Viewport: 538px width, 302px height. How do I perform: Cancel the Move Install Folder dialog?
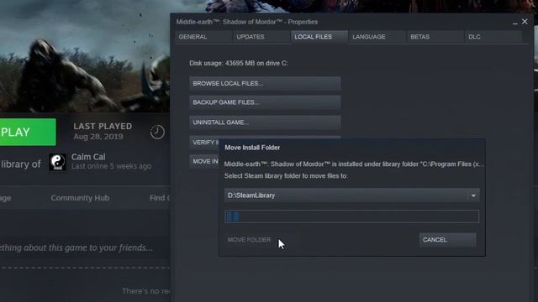point(448,240)
